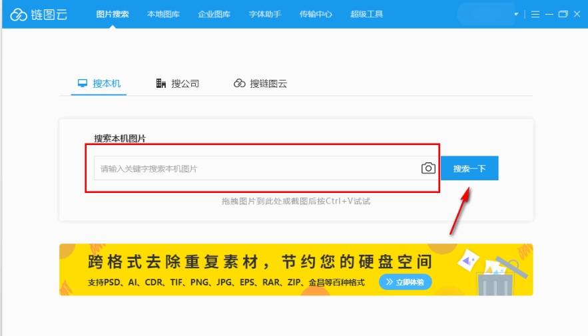The image size is (588, 336).
Task: Click the 搜索本机图片 heading text
Action: pyautogui.click(x=120, y=138)
